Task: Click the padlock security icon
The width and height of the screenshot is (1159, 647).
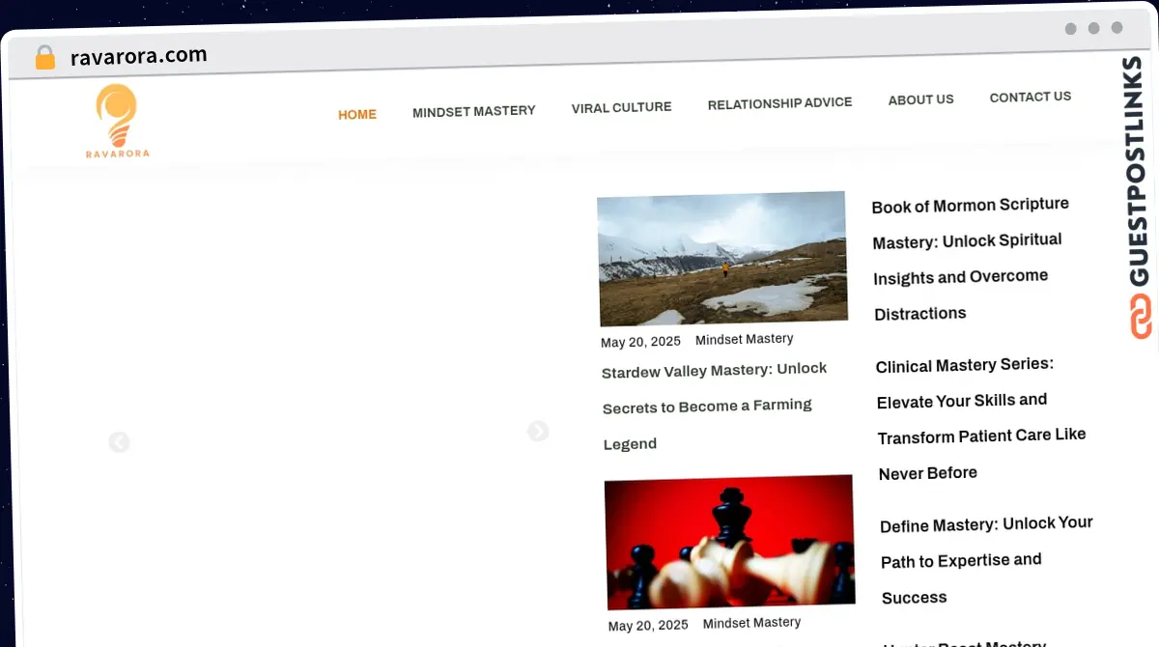Action: [44, 58]
